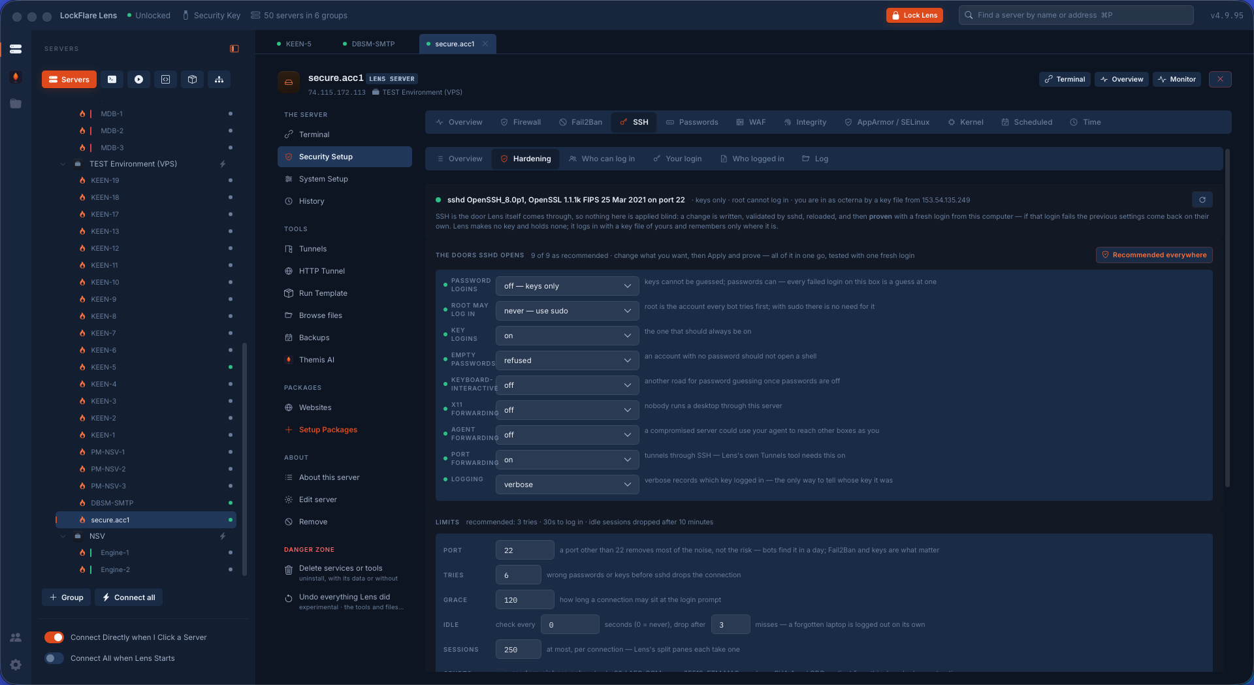Click the Tries input field showing 6

[x=519, y=575]
